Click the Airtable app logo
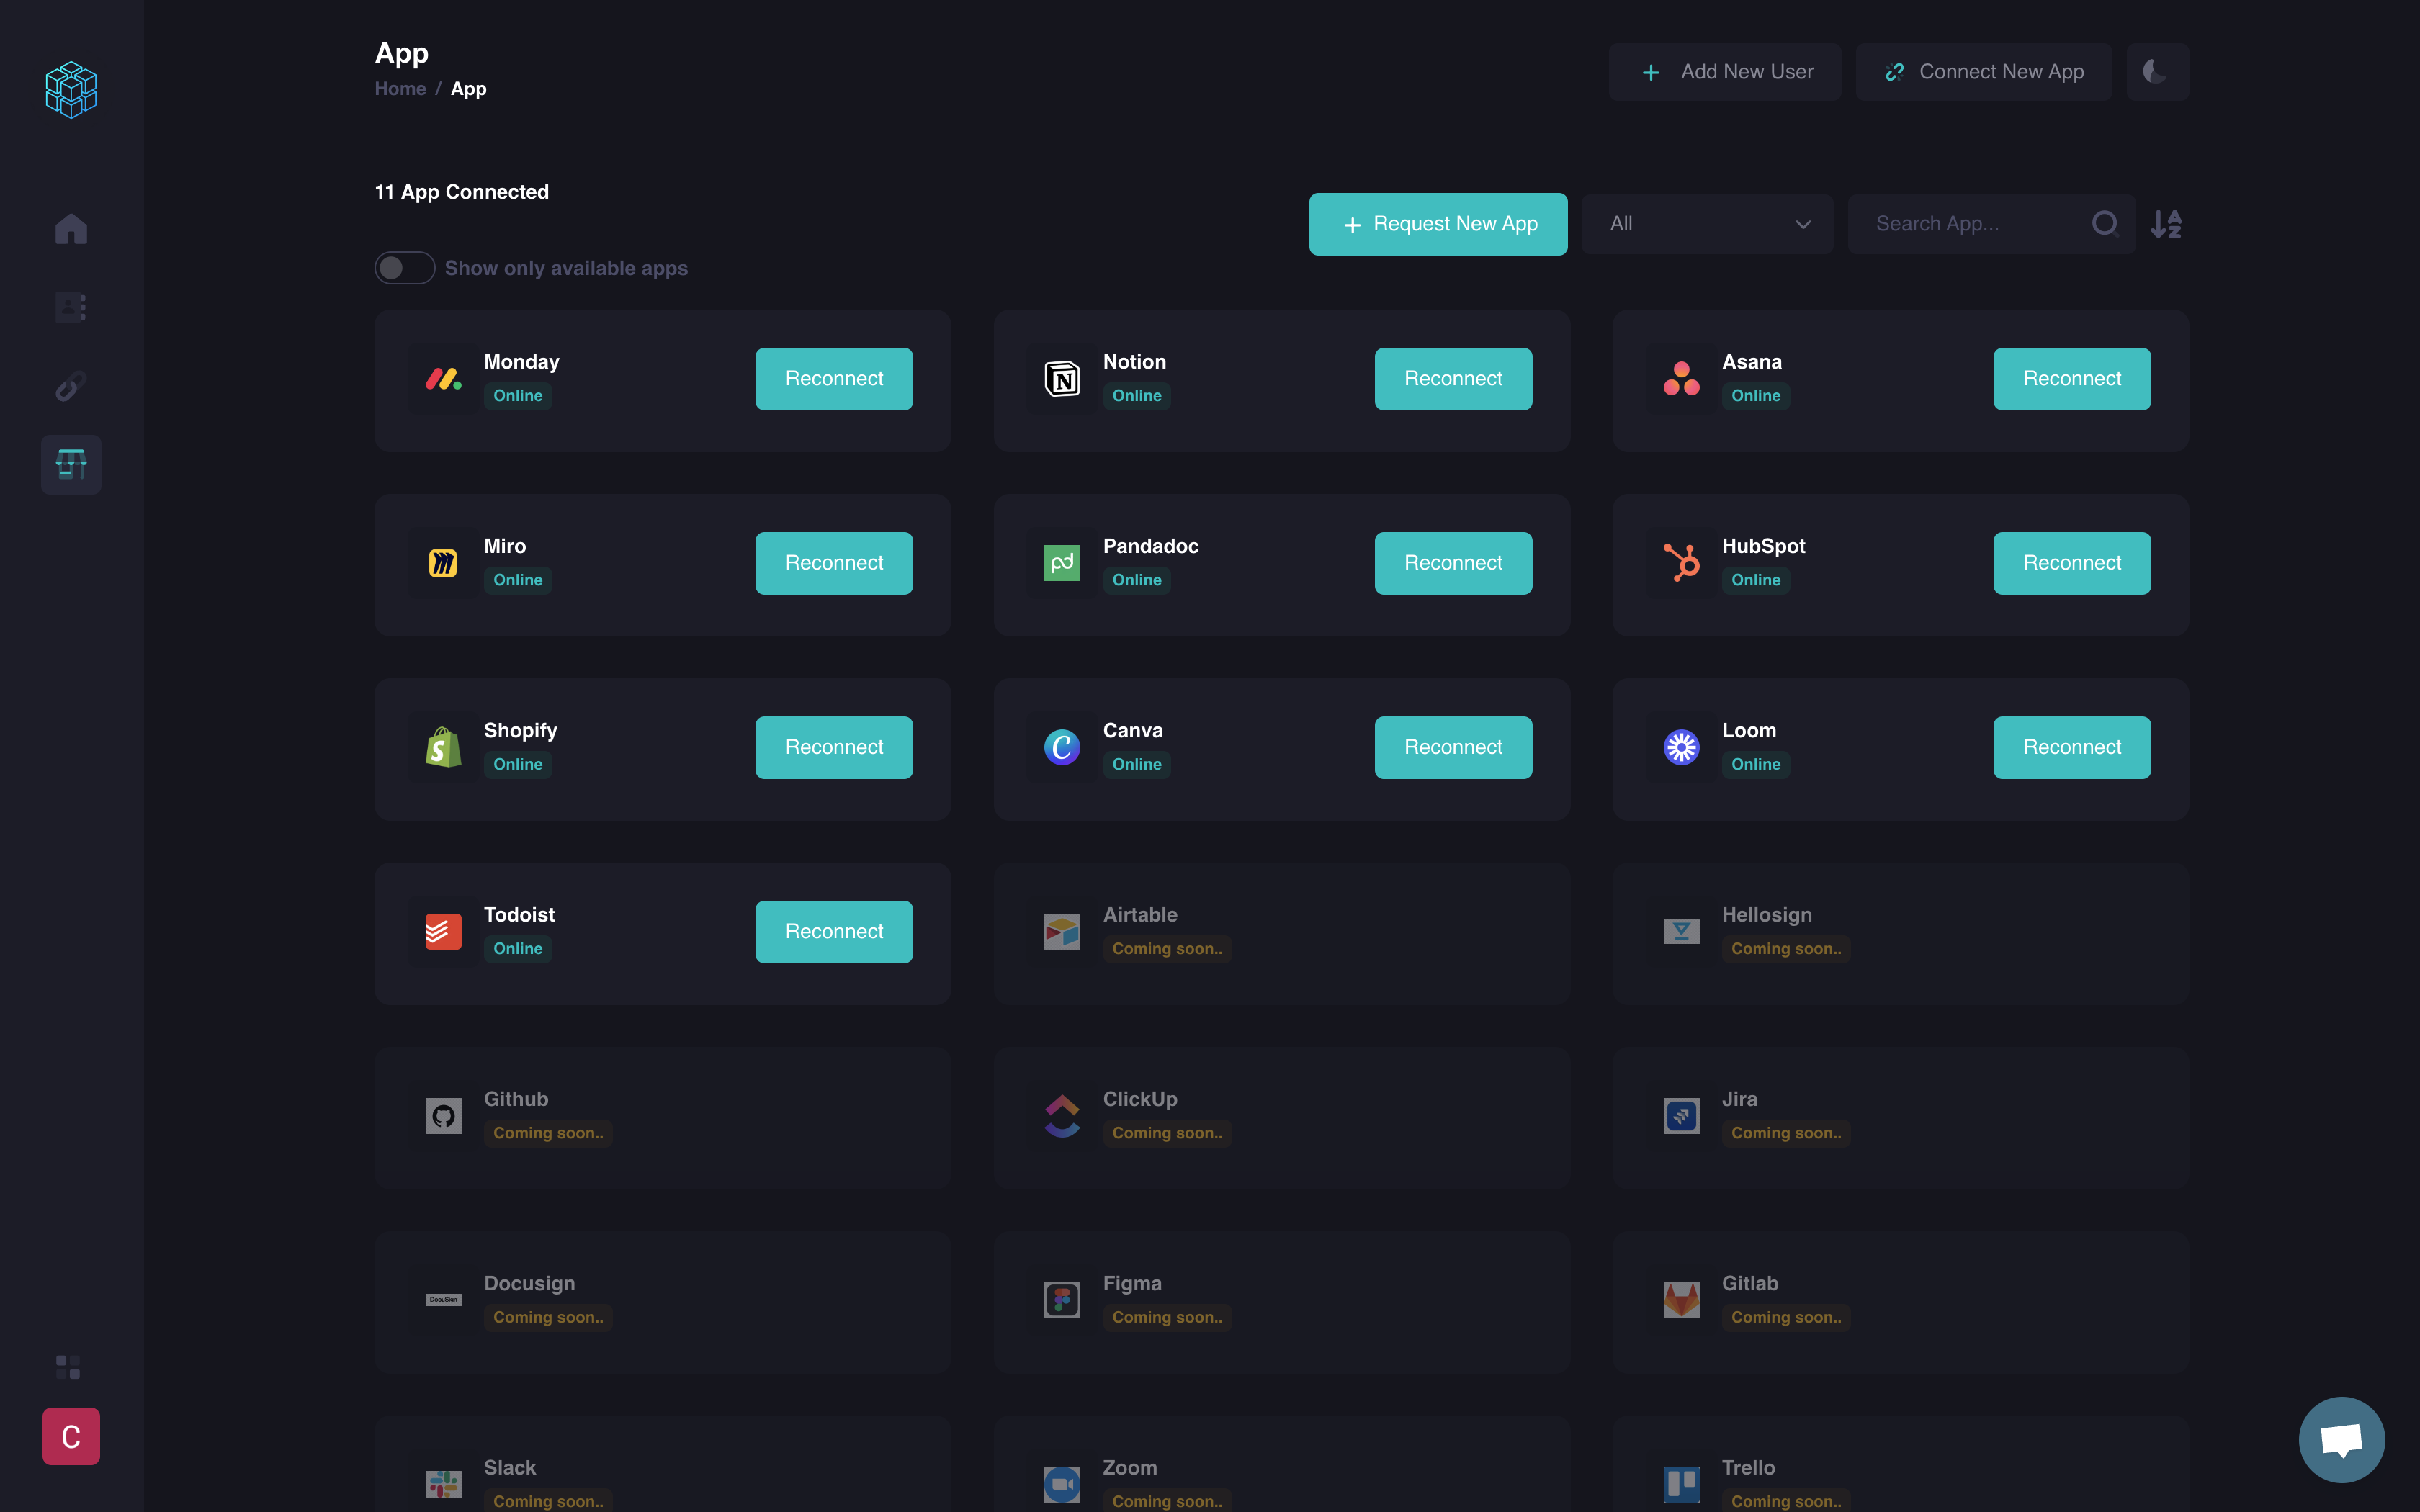2420x1512 pixels. [x=1062, y=932]
